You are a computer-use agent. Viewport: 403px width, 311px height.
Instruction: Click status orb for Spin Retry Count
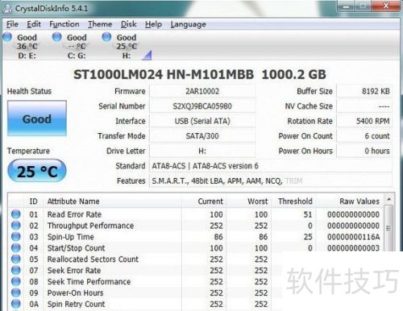click(16, 304)
